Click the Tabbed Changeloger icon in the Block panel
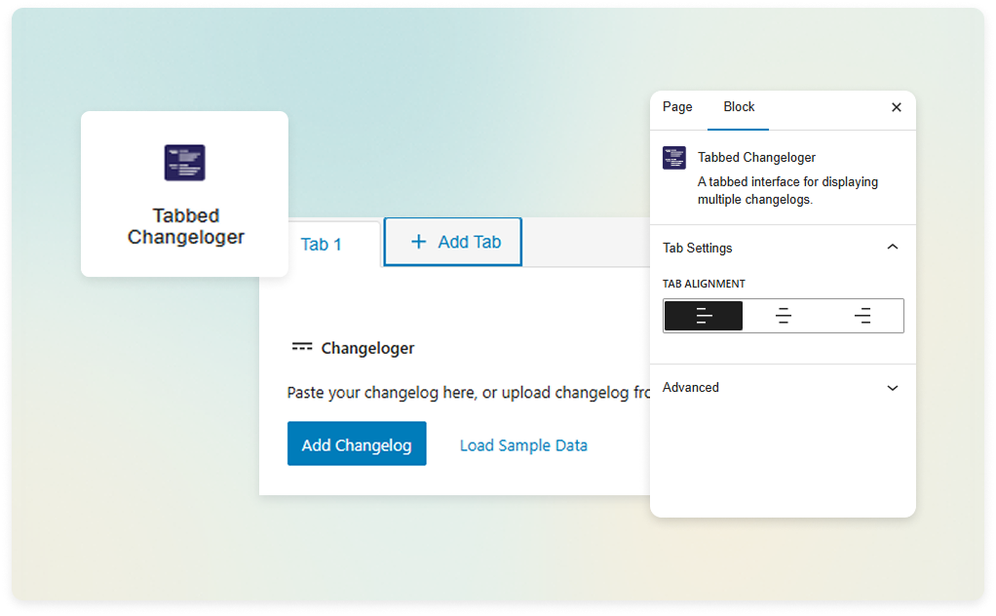The width and height of the screenshot is (996, 616). [673, 157]
